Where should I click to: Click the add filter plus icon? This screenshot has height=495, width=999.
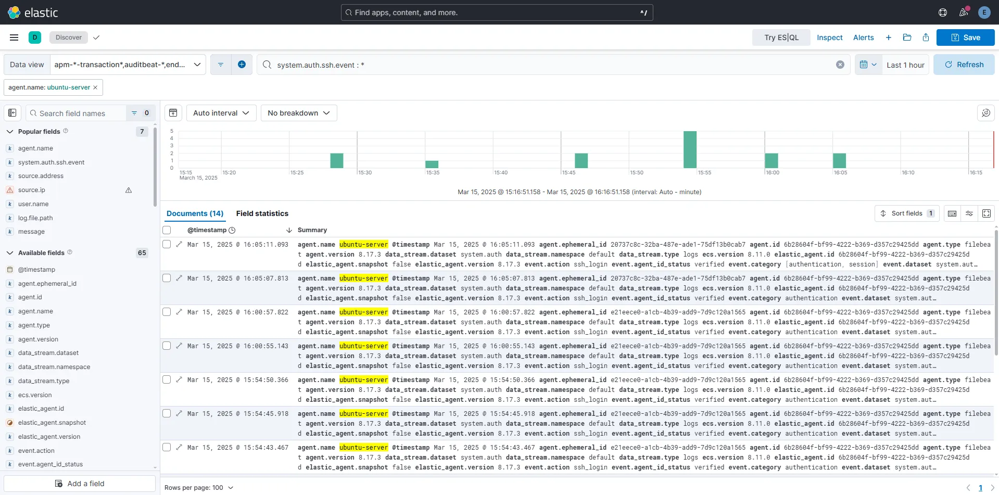[x=242, y=65]
